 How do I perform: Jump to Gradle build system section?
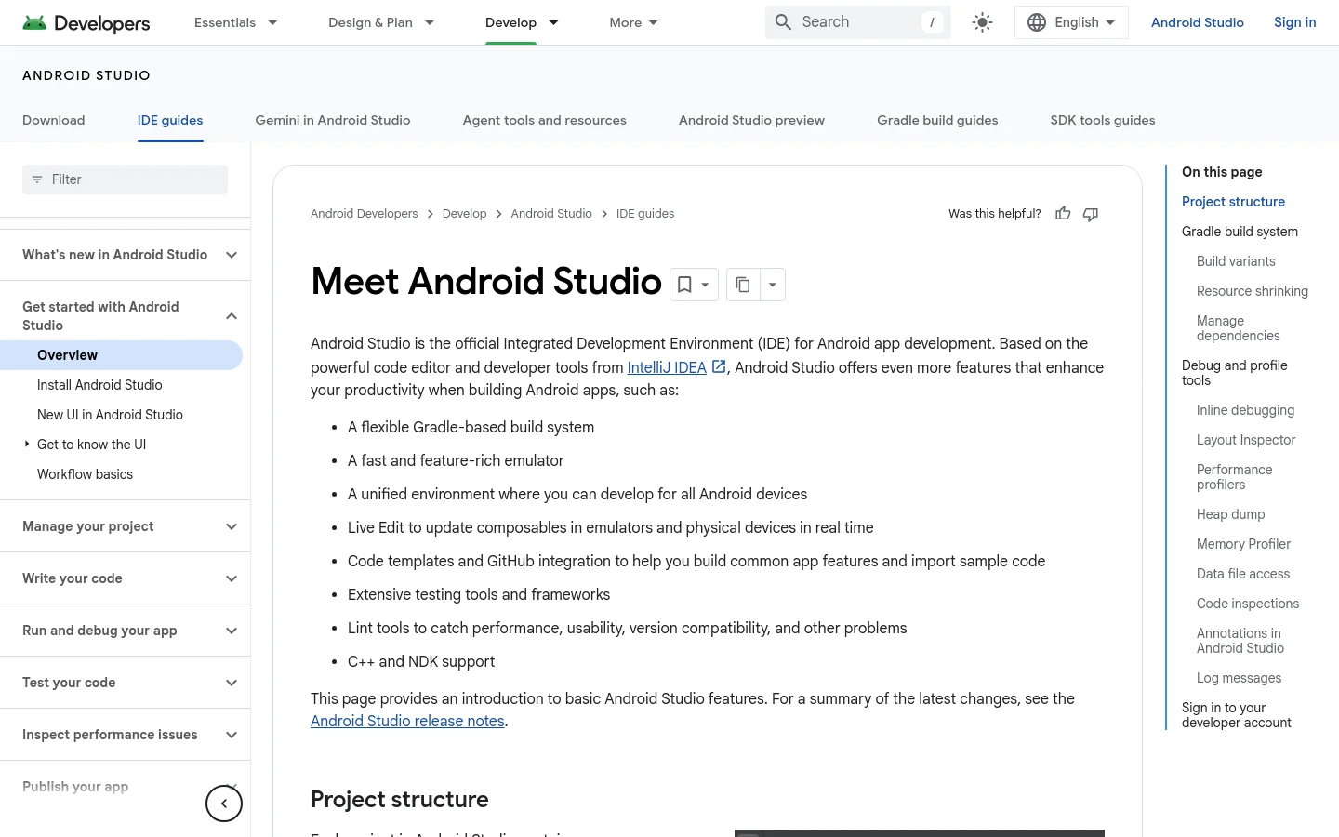[1240, 232]
